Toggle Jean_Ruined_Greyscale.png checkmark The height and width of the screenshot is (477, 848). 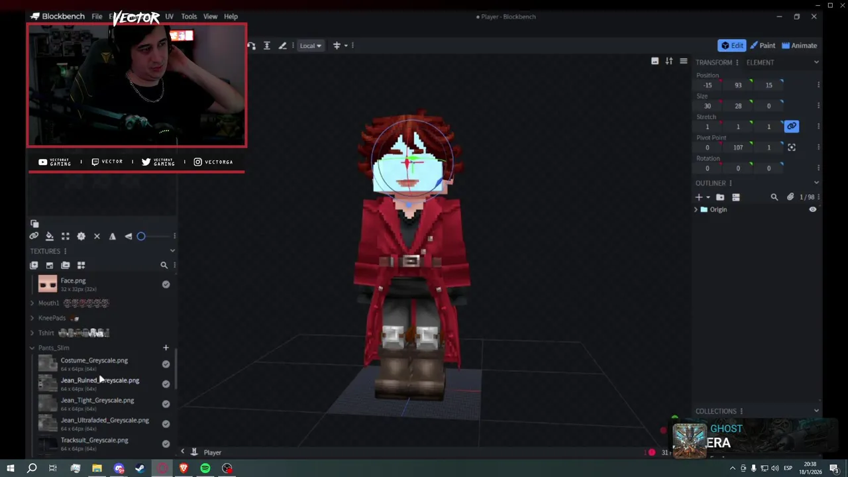[166, 384]
